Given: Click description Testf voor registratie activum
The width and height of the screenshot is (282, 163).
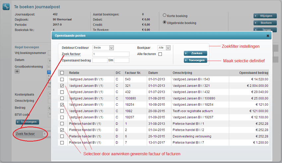Looking at the screenshot, I should 193,111.
